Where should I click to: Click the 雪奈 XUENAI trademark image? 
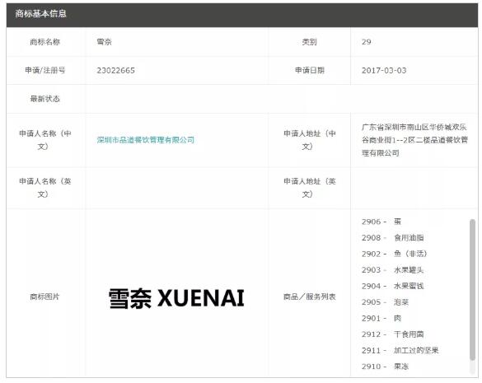(177, 298)
